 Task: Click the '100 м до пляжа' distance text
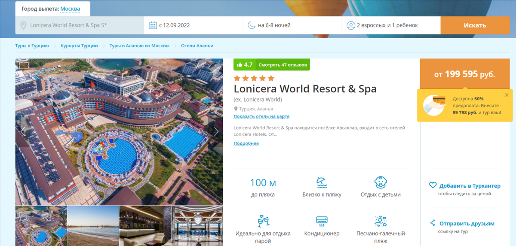click(263, 188)
